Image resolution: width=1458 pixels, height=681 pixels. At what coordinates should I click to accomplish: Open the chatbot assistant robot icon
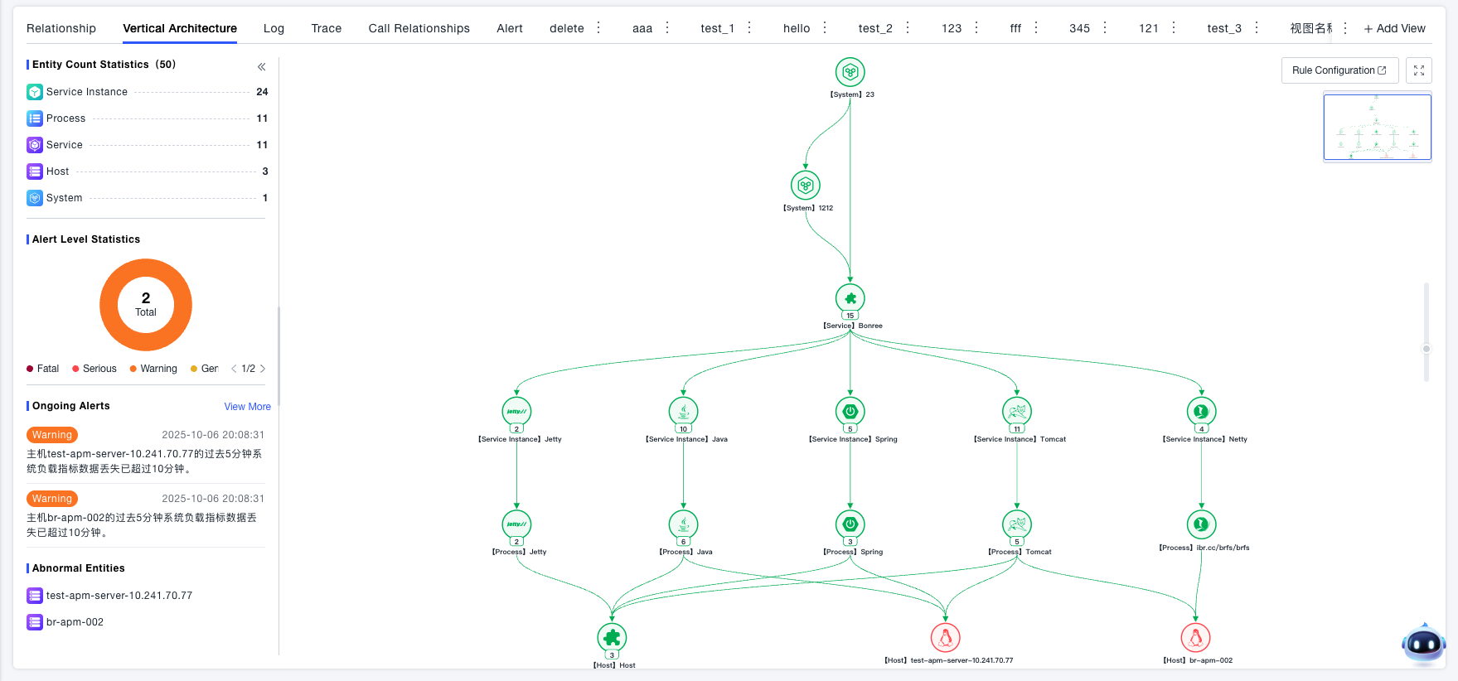(x=1423, y=644)
